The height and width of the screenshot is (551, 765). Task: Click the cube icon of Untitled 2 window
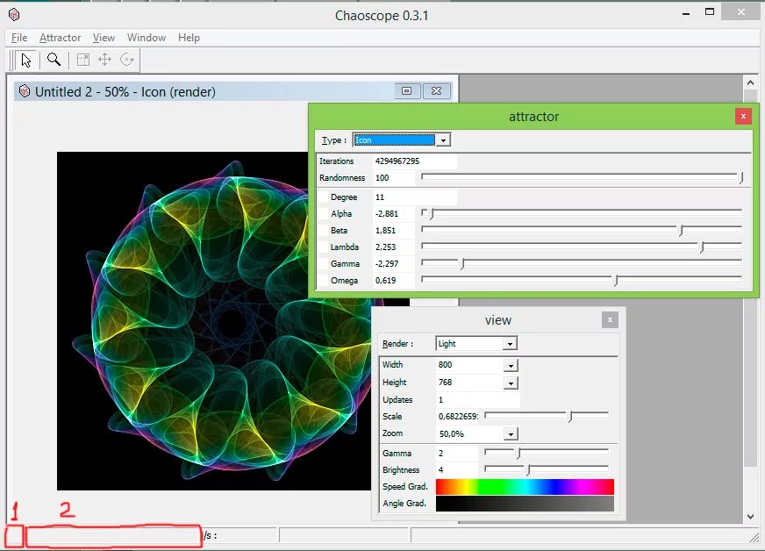point(24,91)
